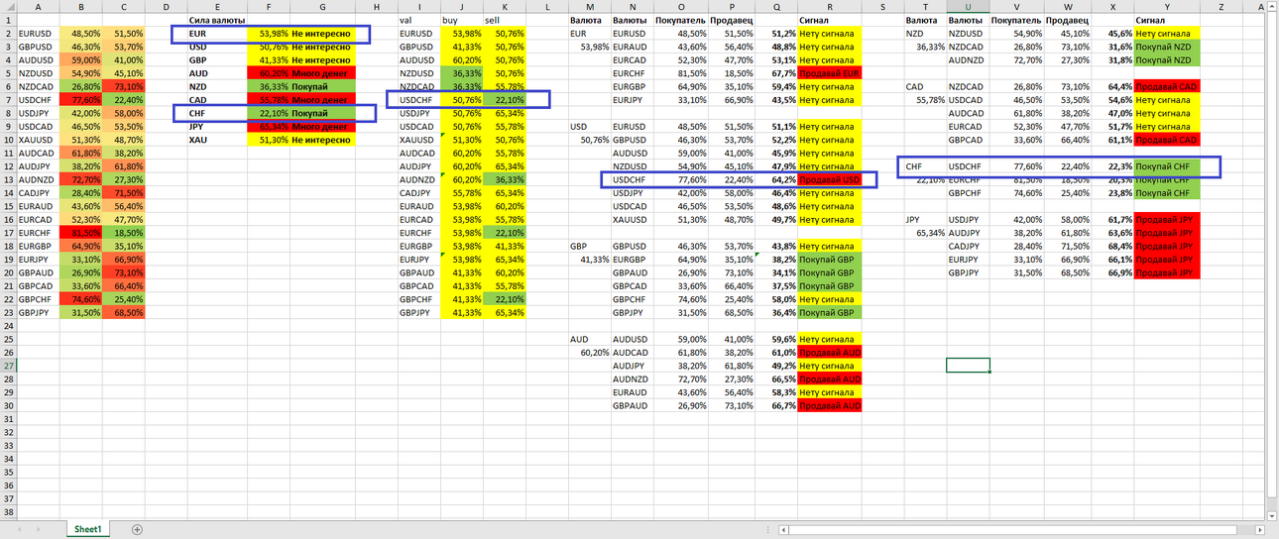Screen dimensions: 1279x539
Task: Select column R header
Action: [x=830, y=6]
